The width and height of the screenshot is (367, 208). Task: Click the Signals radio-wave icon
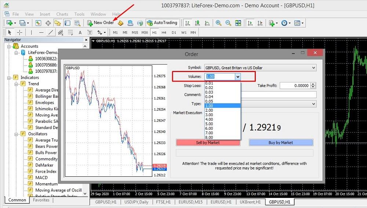pos(140,23)
